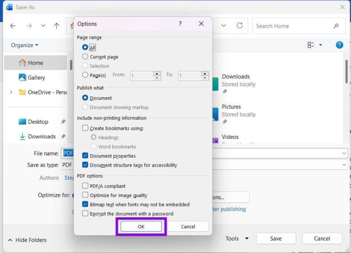This screenshot has height=253, width=351.
Task: Select OneDrive - Personal folder
Action: click(43, 92)
